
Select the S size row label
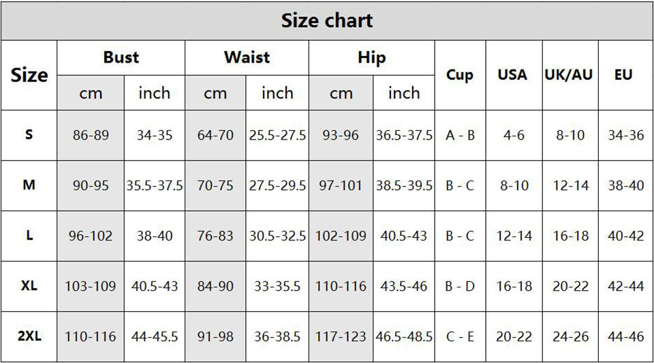(29, 135)
